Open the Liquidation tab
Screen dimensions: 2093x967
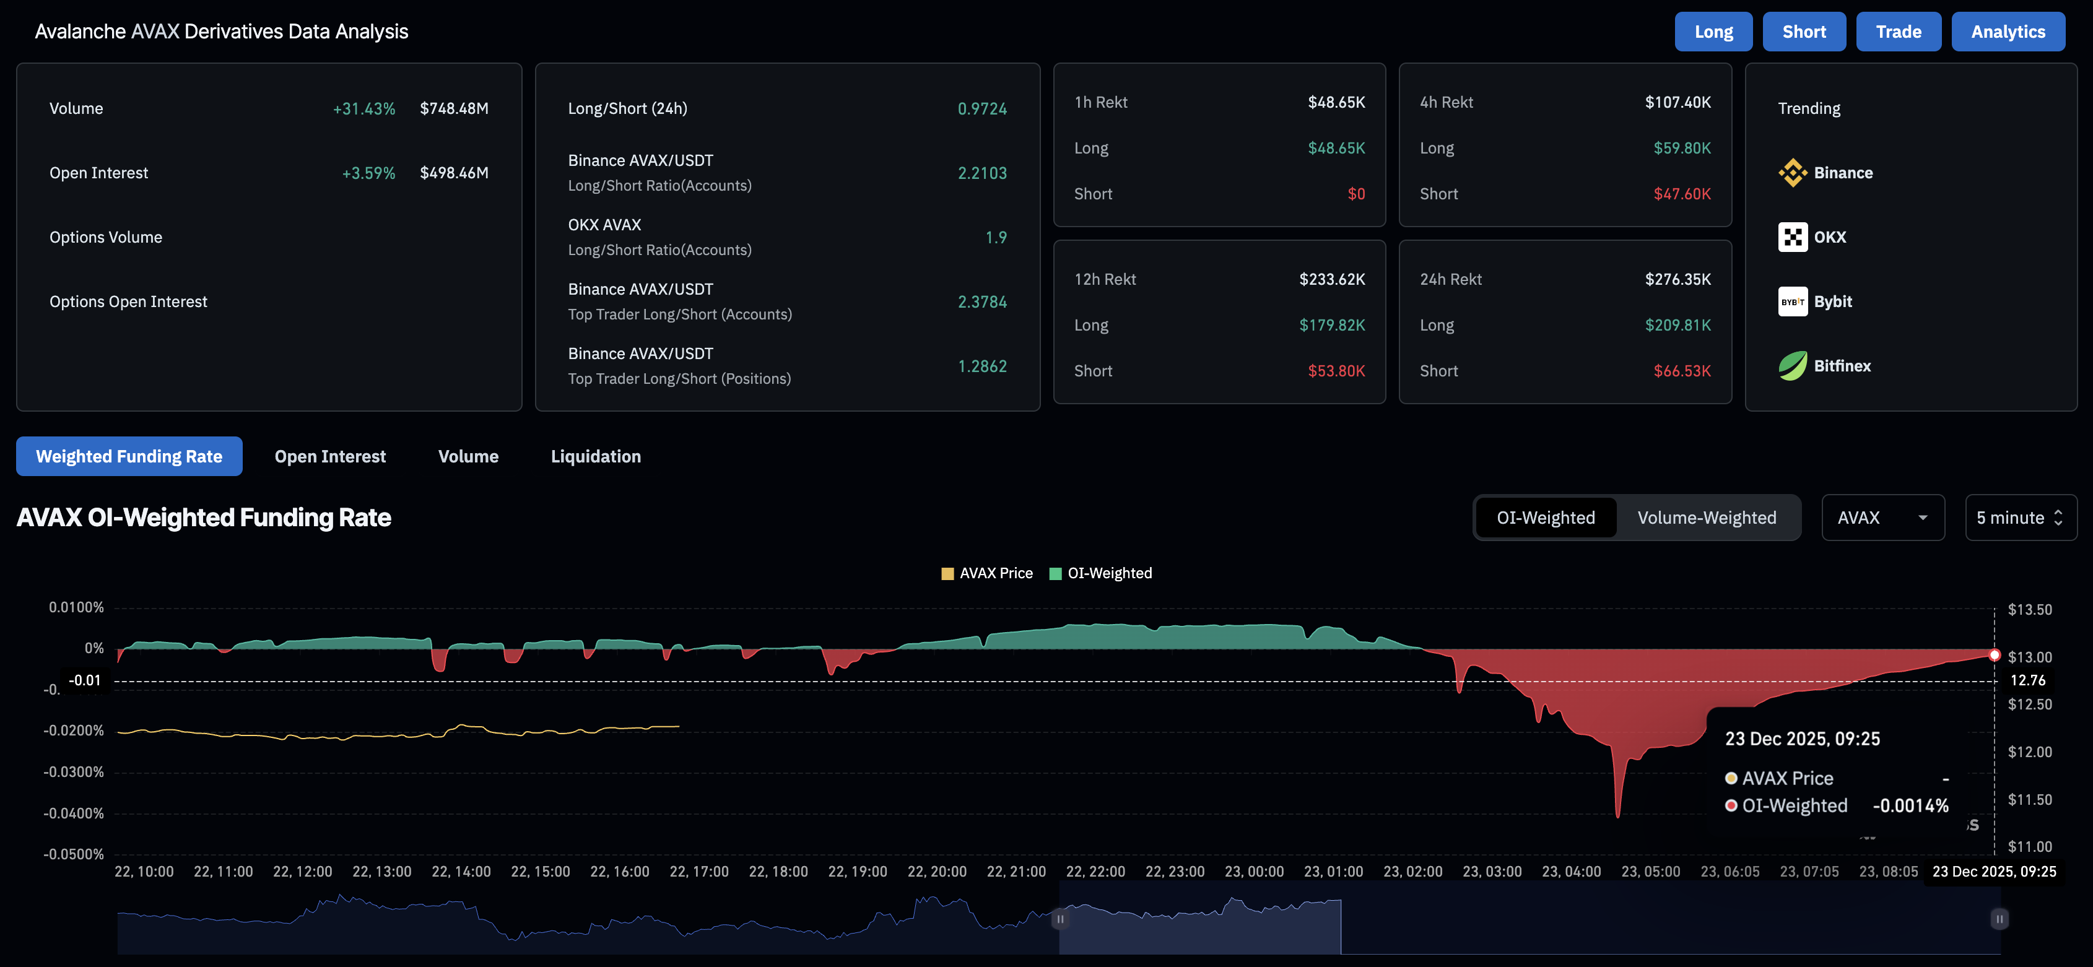click(x=596, y=456)
